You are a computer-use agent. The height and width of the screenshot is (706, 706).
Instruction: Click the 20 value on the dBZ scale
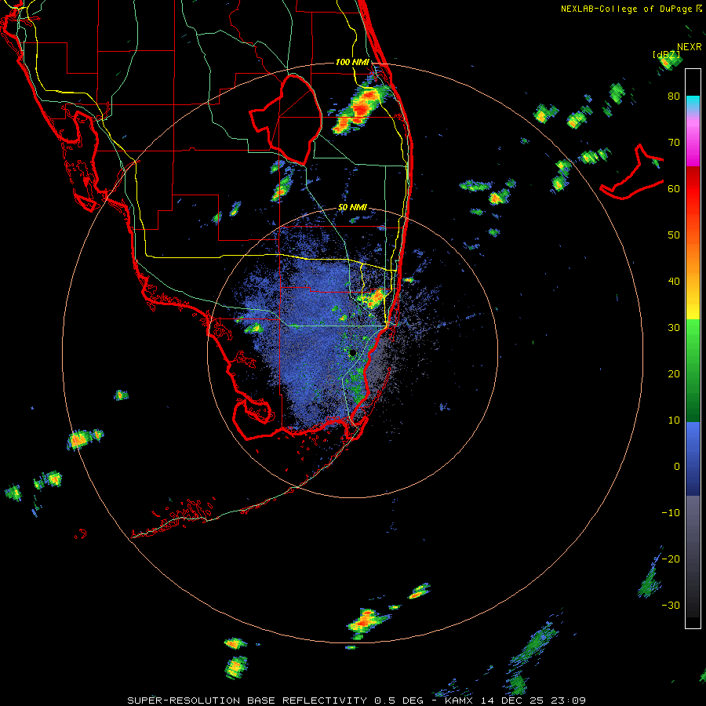pyautogui.click(x=674, y=374)
